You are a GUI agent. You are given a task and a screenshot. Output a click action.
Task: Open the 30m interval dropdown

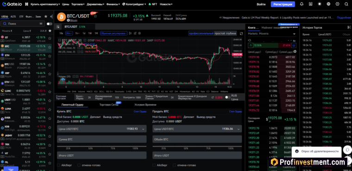pyautogui.click(x=69, y=33)
